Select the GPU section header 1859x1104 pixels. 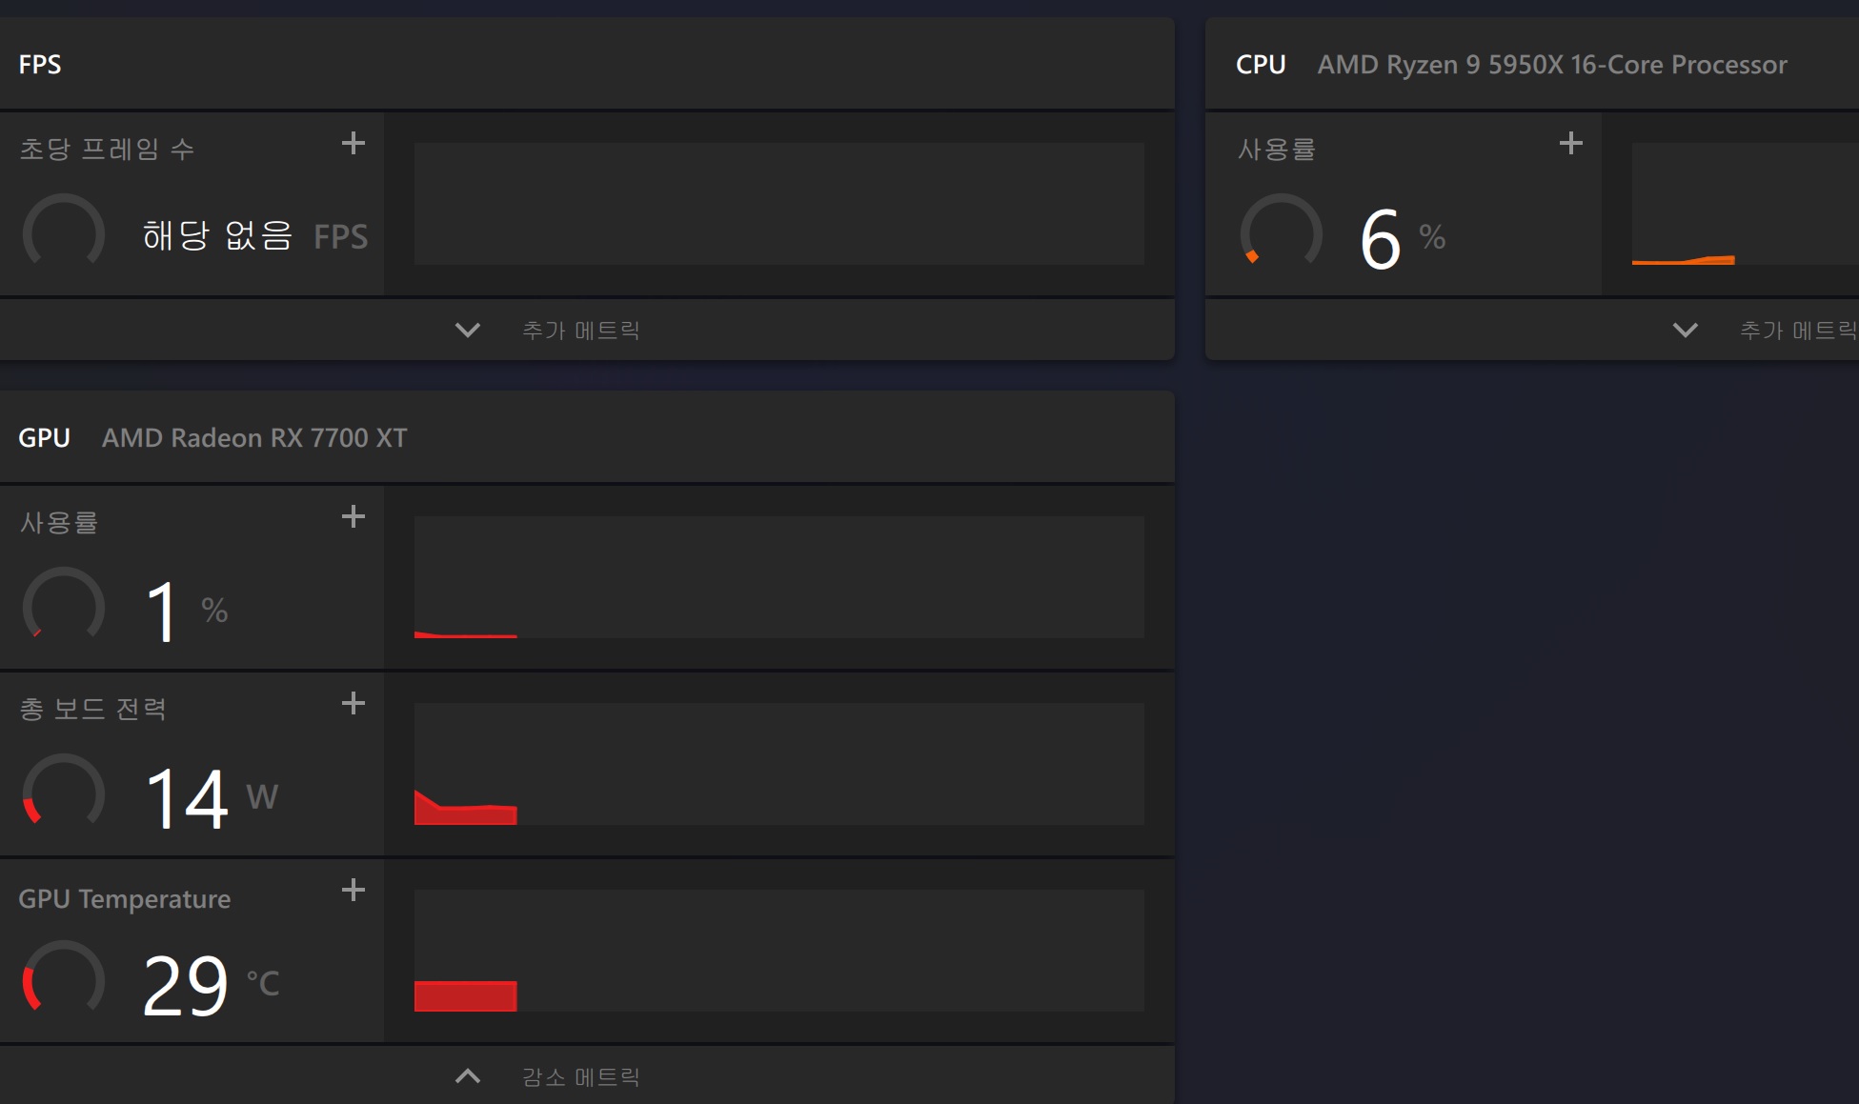tap(587, 437)
